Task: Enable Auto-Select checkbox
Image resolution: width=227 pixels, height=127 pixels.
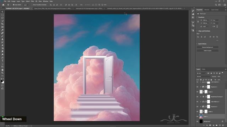Action: 13,5
